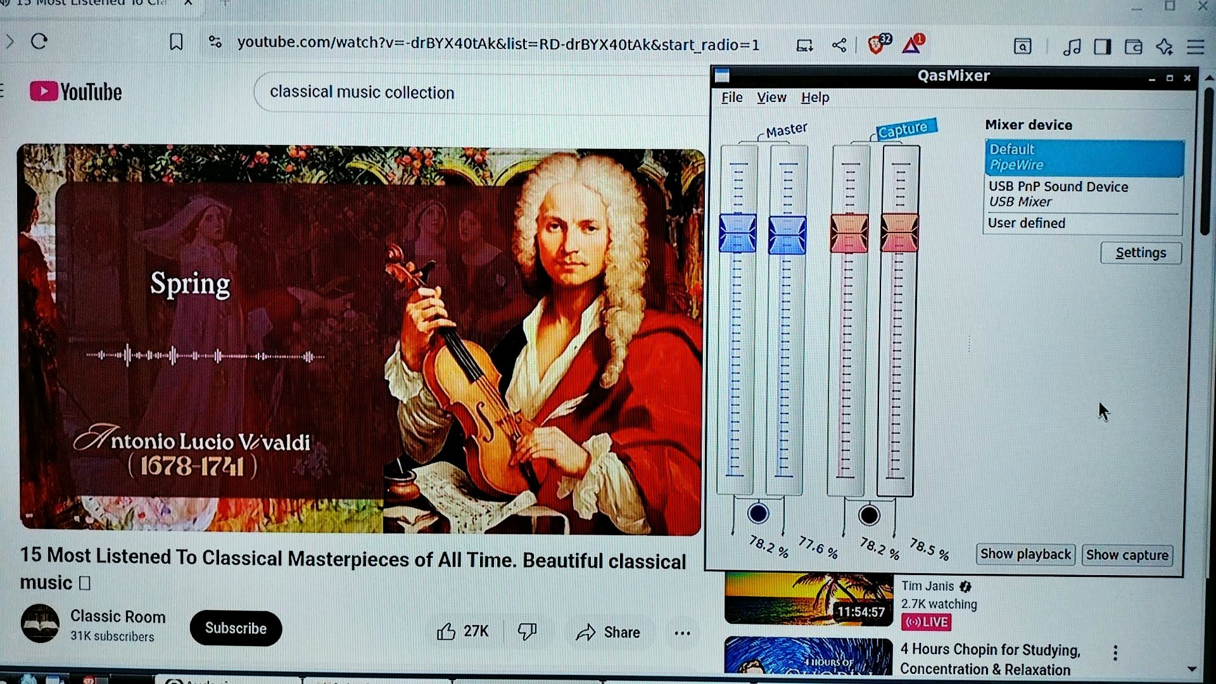Select User defined mixer device
This screenshot has height=684, width=1216.
click(x=1084, y=223)
